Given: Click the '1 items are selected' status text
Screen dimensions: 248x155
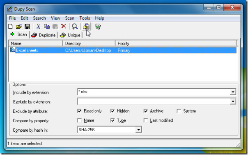Looking at the screenshot, I should 25,144.
